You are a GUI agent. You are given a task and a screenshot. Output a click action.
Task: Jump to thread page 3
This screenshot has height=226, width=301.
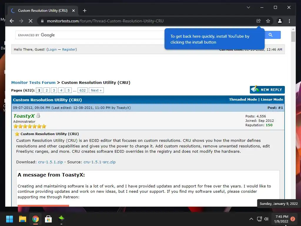54,90
